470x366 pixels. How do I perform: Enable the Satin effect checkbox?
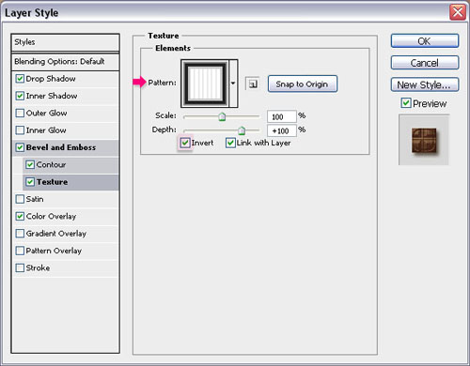coord(20,199)
